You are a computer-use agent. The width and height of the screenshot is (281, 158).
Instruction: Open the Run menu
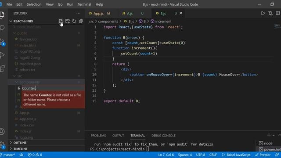click(70, 4)
